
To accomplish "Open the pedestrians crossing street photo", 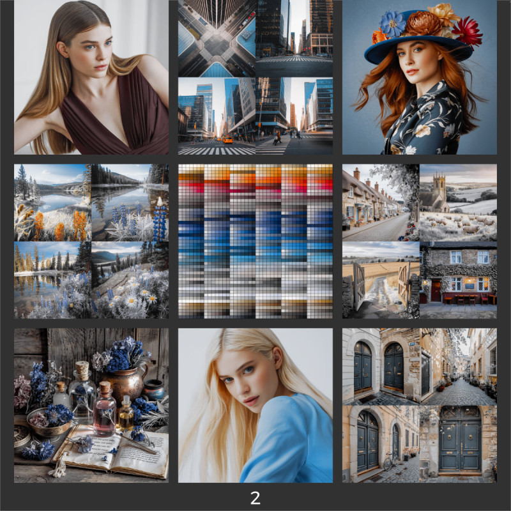I will (x=294, y=116).
